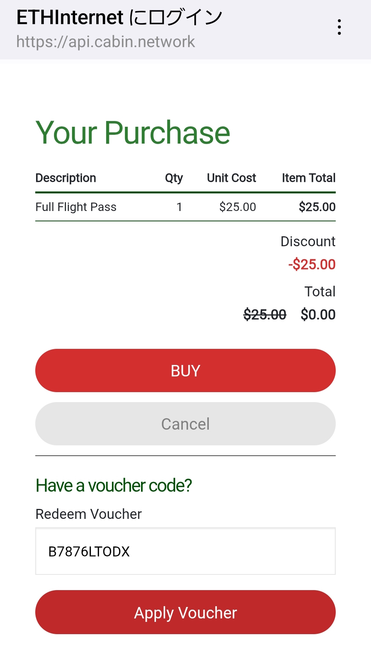
Task: Click the Your Purchase heading
Action: coord(133,132)
